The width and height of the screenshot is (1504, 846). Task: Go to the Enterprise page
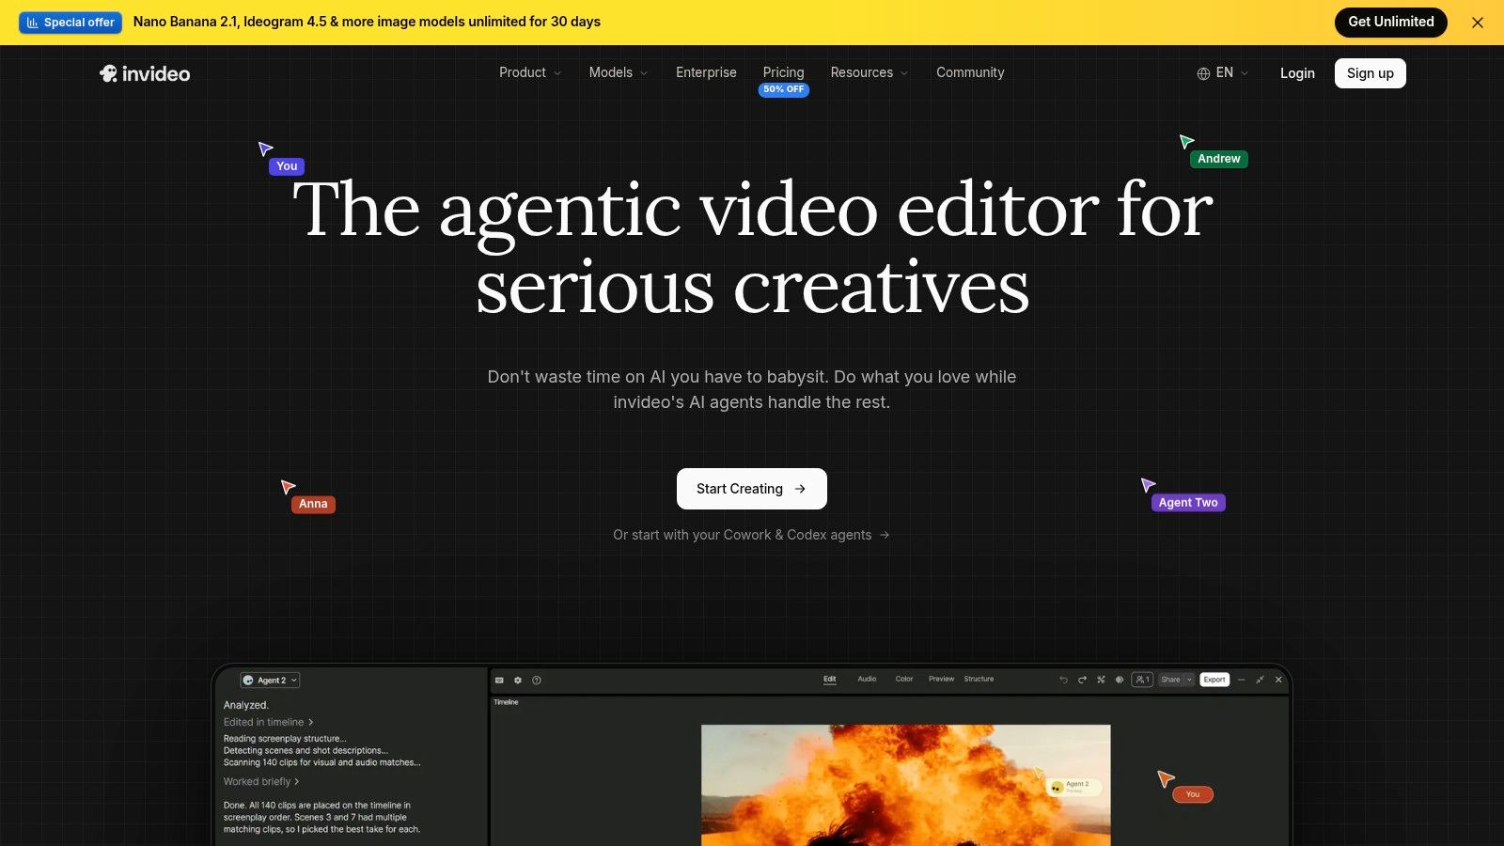tap(706, 72)
